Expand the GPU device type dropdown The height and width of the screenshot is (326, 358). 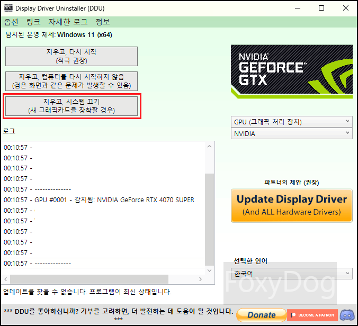pyautogui.click(x=292, y=122)
